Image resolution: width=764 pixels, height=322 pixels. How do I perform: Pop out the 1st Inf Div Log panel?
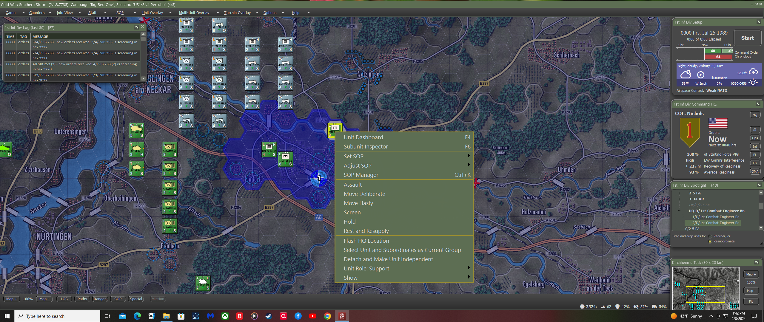click(x=136, y=27)
